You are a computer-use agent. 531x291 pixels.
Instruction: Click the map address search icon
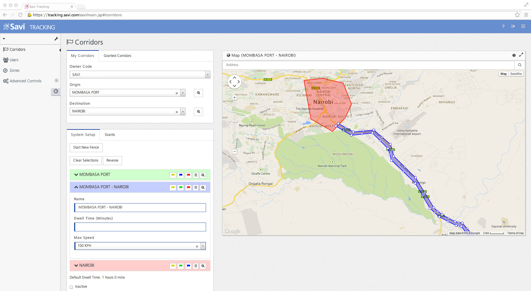(520, 65)
